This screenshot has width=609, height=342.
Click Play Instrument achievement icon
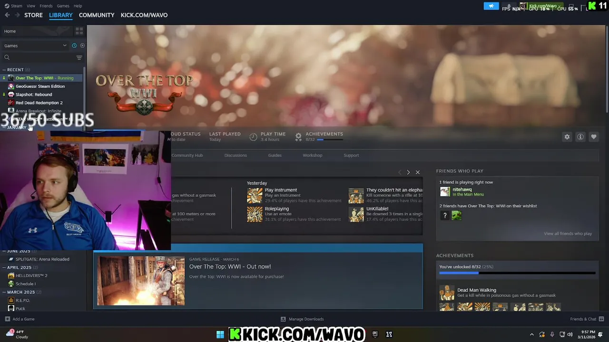tap(255, 195)
